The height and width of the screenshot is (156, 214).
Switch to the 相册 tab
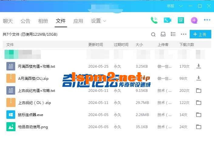pyautogui.click(x=43, y=21)
